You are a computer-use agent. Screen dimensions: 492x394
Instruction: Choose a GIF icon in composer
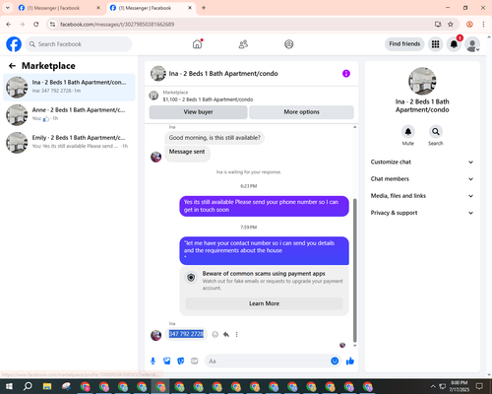[195, 361]
